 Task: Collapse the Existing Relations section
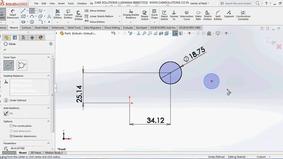pyautogui.click(x=48, y=76)
